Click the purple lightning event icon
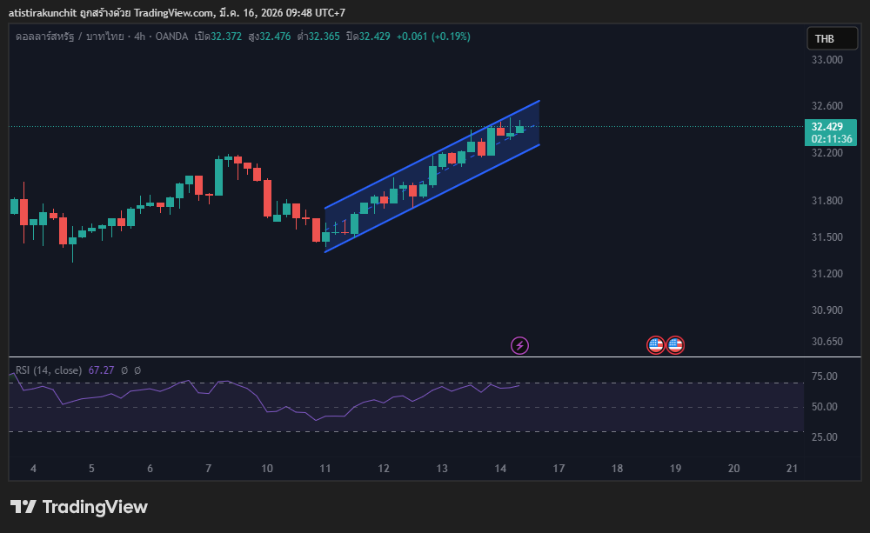870x533 pixels. (x=519, y=346)
